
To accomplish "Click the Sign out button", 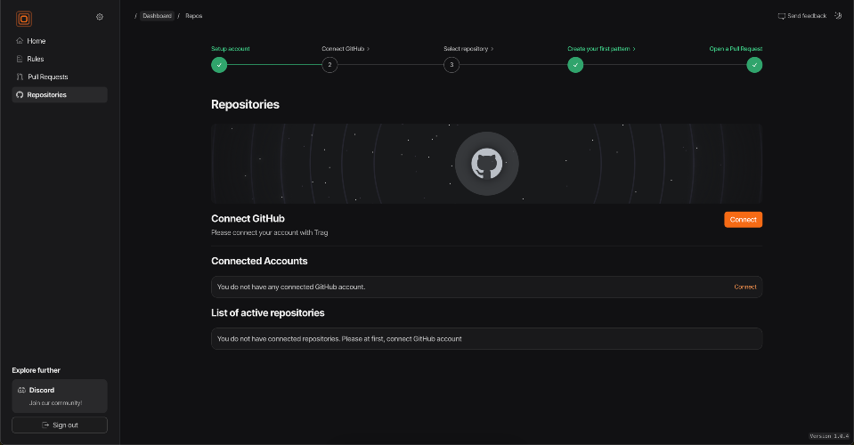I will click(x=60, y=425).
